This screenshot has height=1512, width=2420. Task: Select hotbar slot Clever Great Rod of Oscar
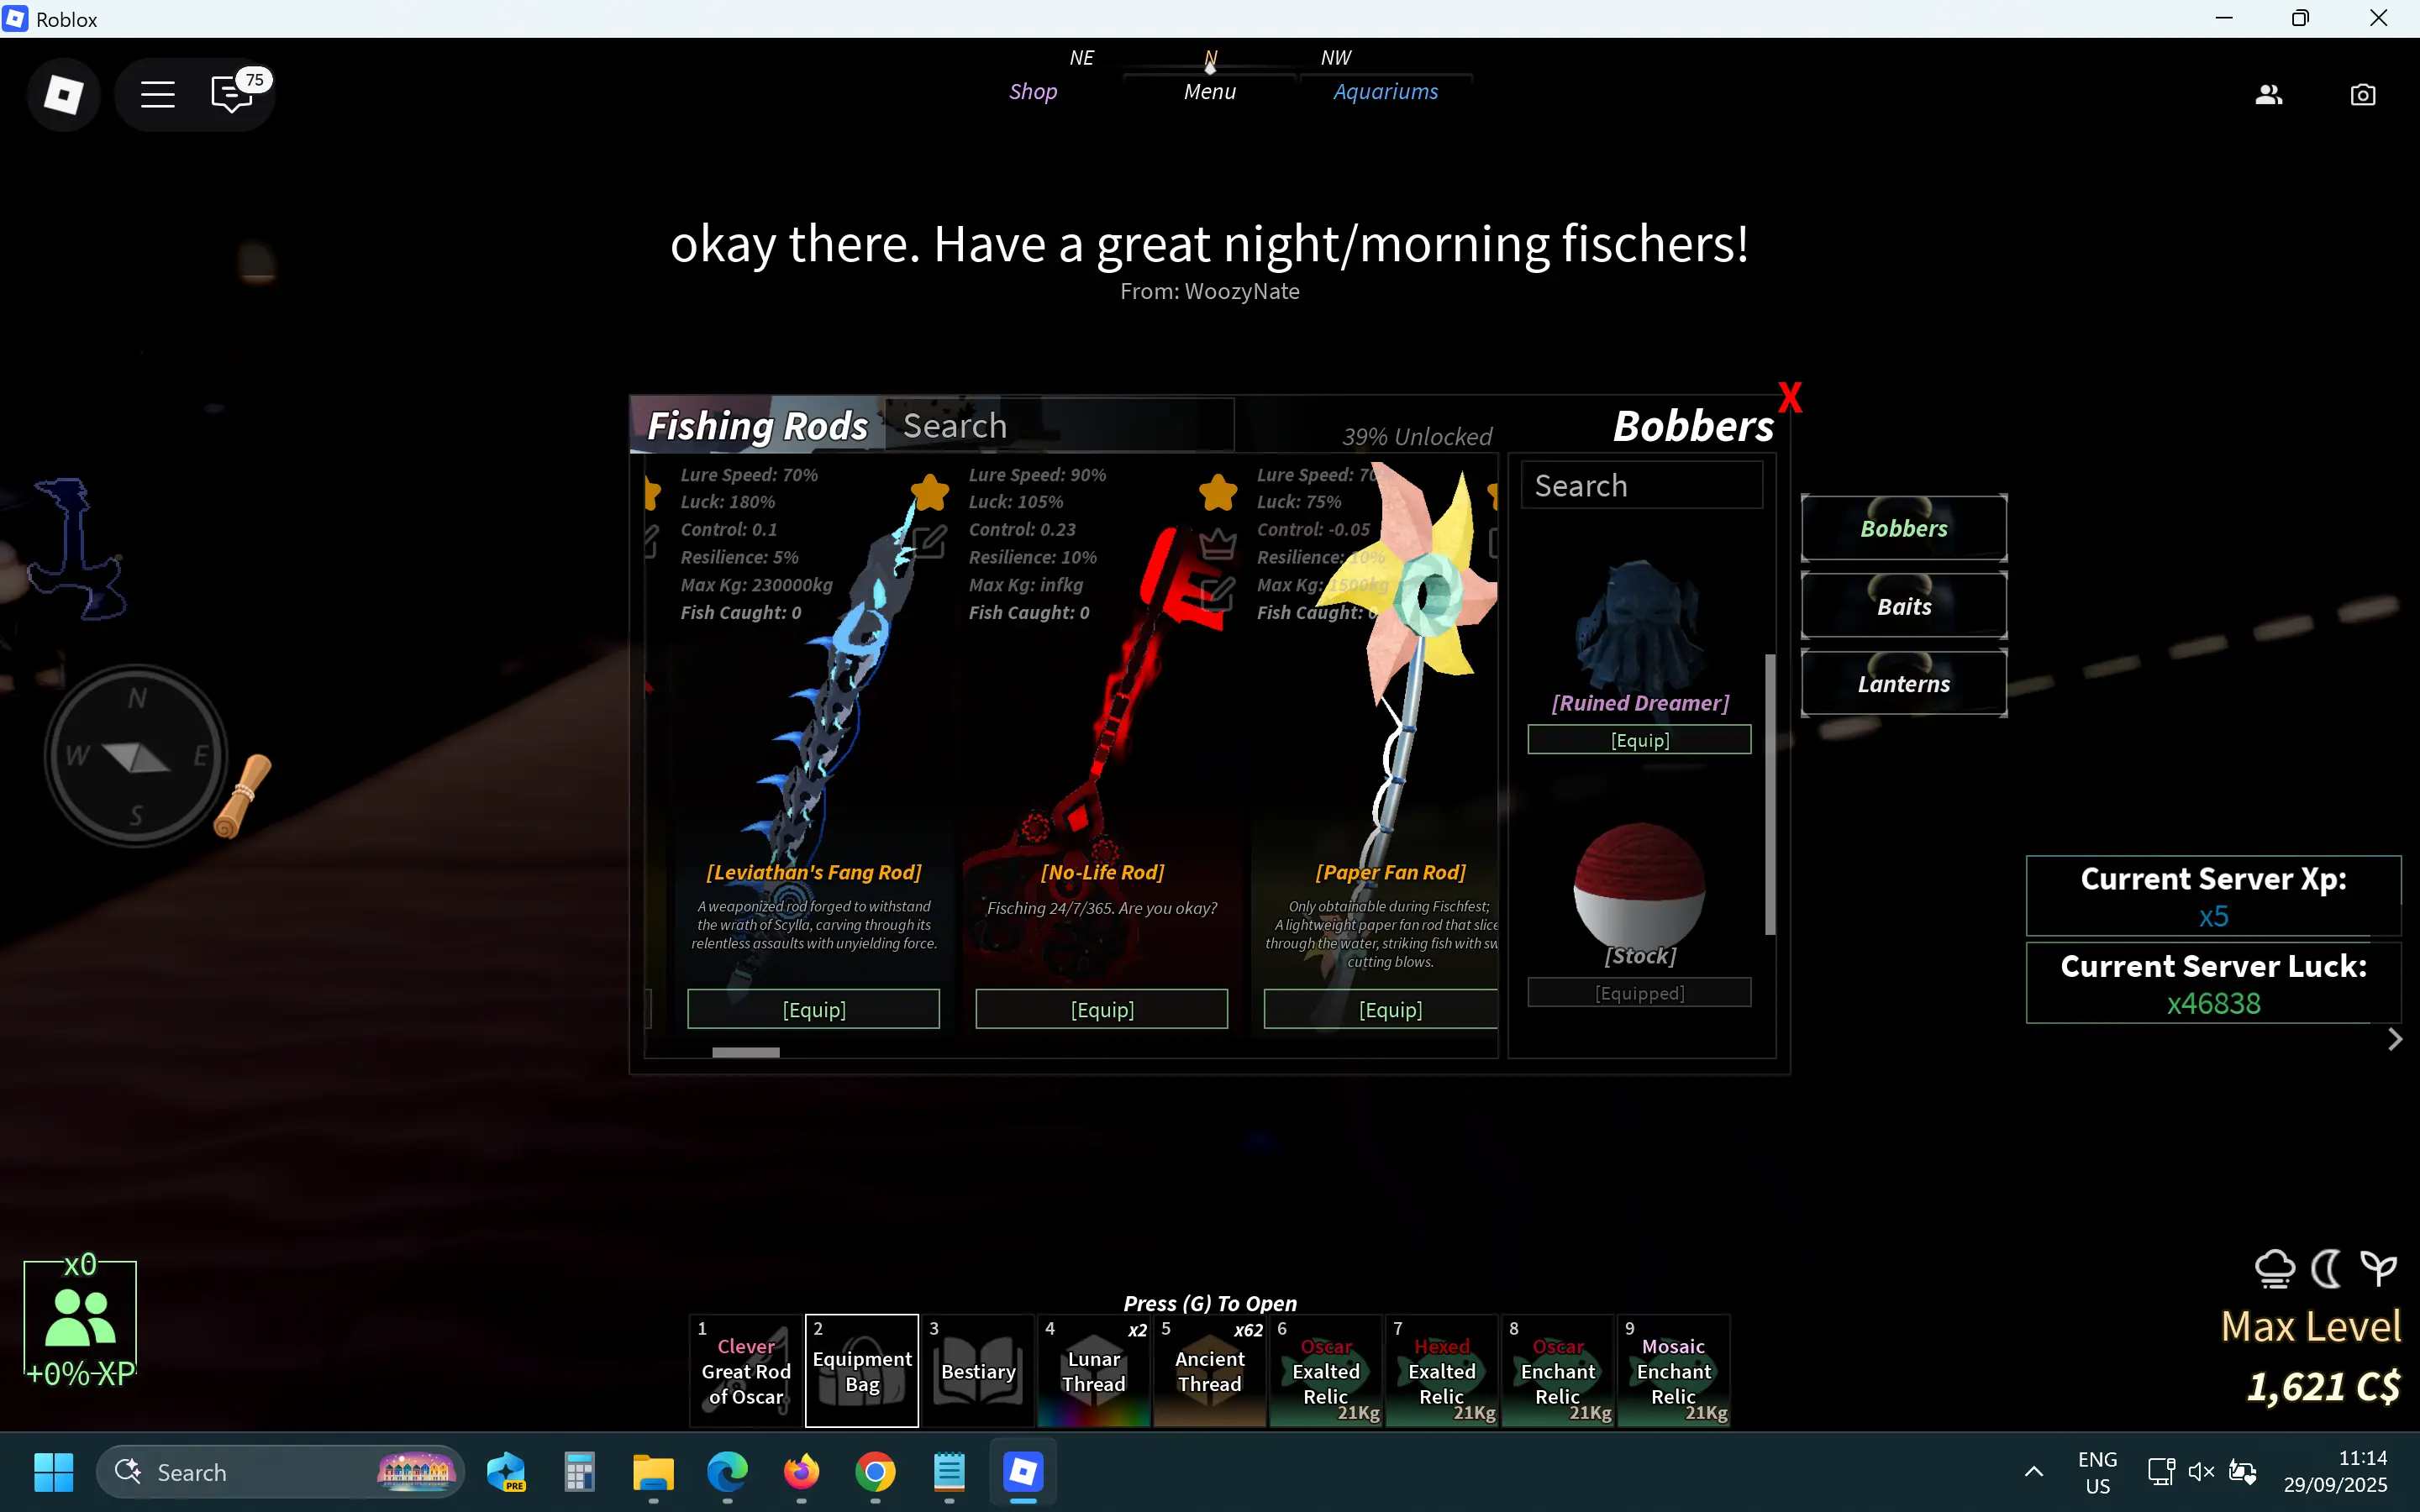pyautogui.click(x=745, y=1370)
